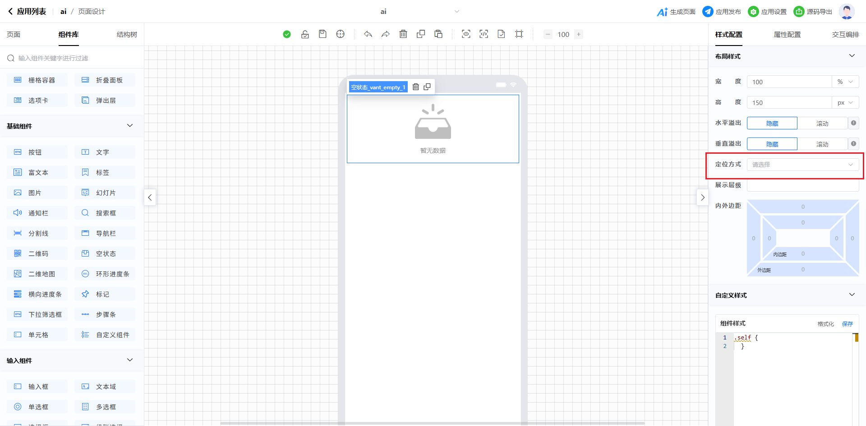Viewport: 866px width, 426px height.
Task: Click the zoom plus button beside 100
Action: tap(579, 34)
